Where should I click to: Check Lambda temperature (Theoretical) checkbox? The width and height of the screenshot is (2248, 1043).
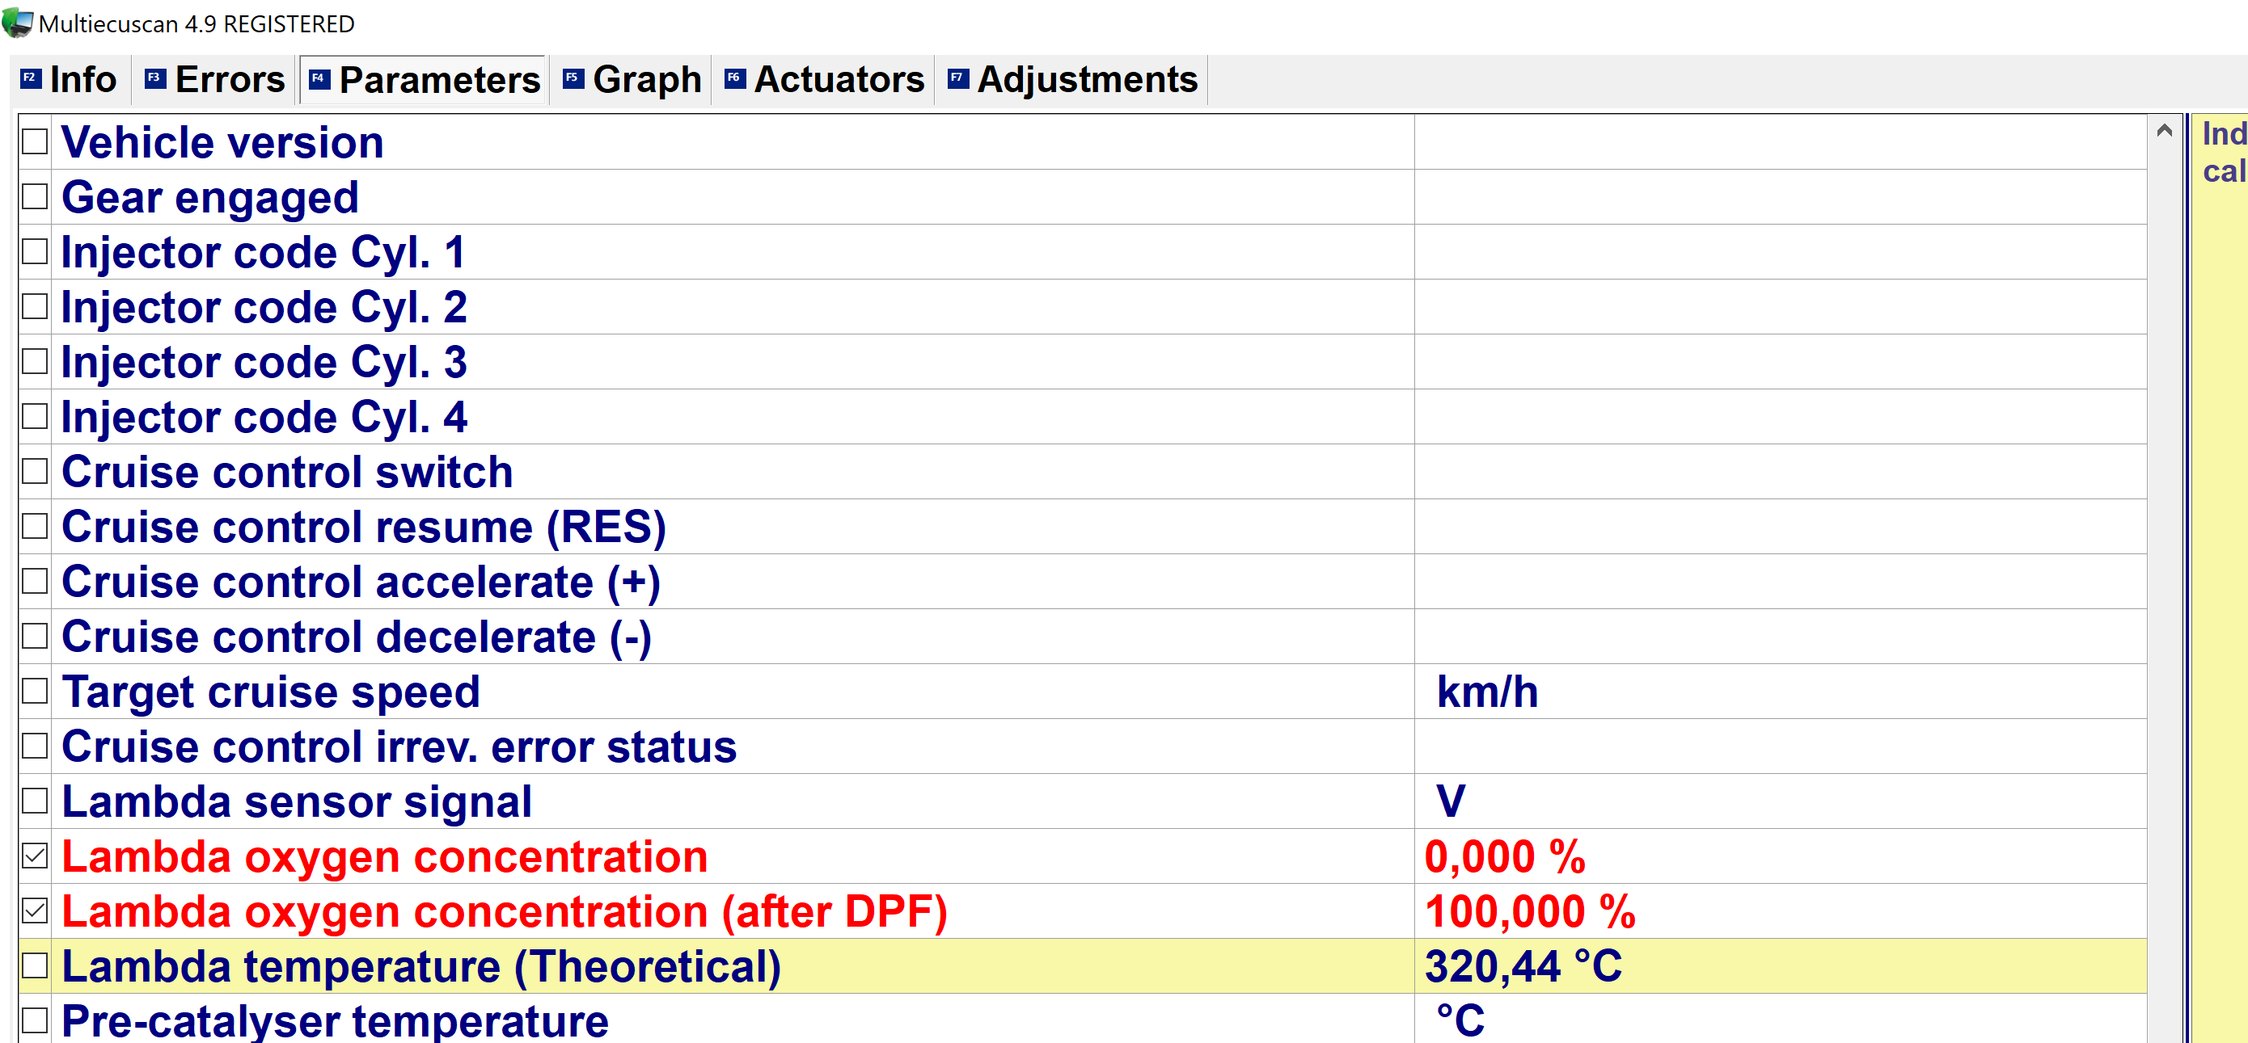(35, 965)
